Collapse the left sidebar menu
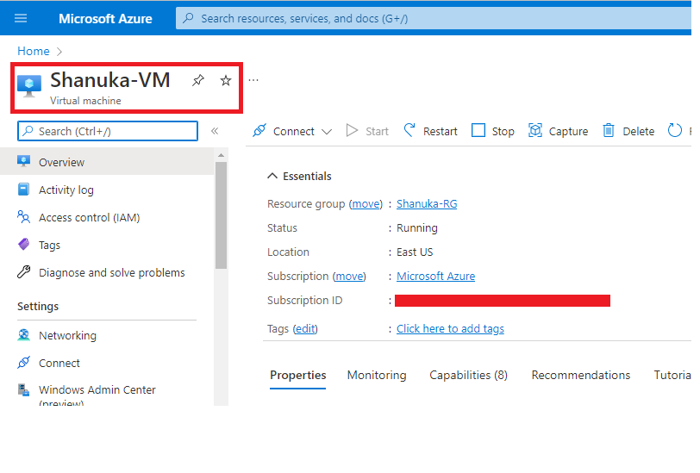700x473 pixels. pos(215,132)
